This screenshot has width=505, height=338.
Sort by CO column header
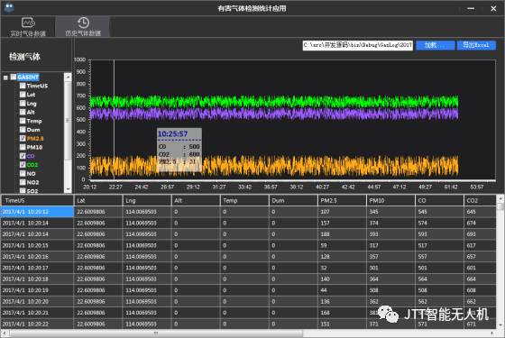pos(439,200)
